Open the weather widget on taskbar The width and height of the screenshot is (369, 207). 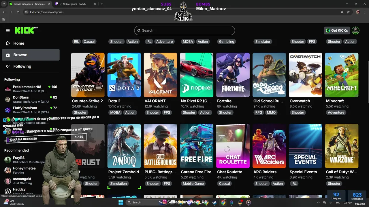tap(14, 202)
